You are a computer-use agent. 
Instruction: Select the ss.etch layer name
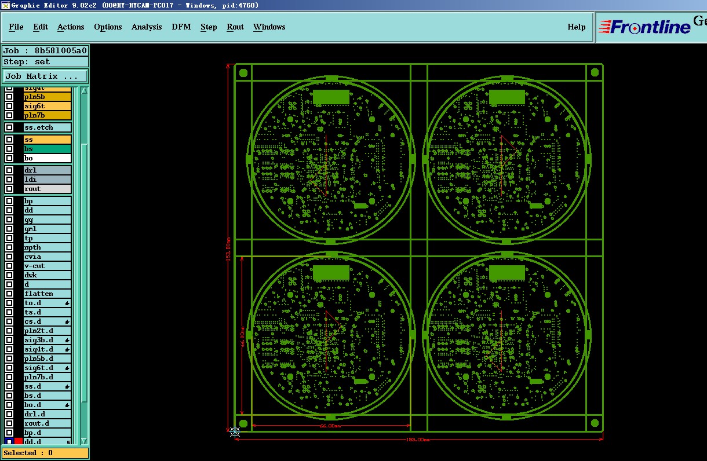click(48, 127)
